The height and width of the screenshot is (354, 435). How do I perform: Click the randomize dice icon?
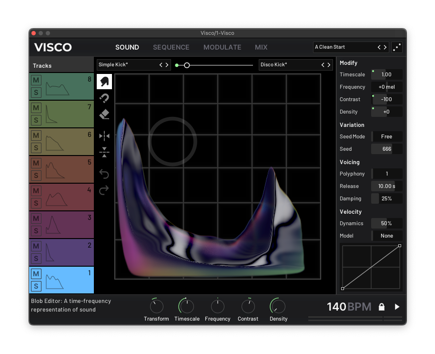(396, 47)
